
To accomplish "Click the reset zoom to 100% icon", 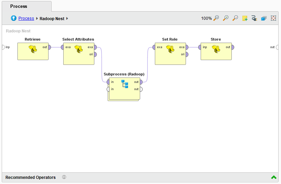I will [x=216, y=18].
